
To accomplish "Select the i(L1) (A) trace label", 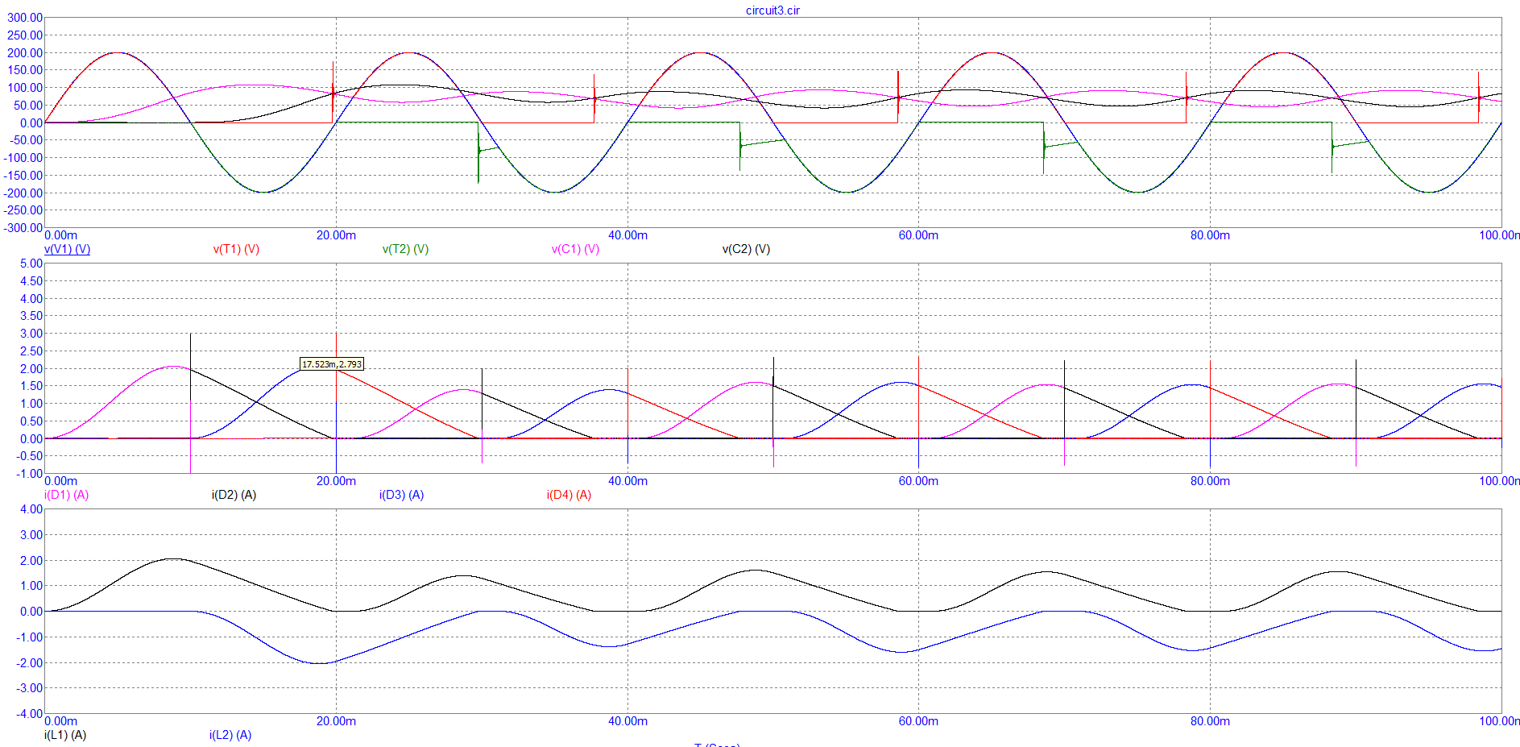I will click(x=65, y=735).
